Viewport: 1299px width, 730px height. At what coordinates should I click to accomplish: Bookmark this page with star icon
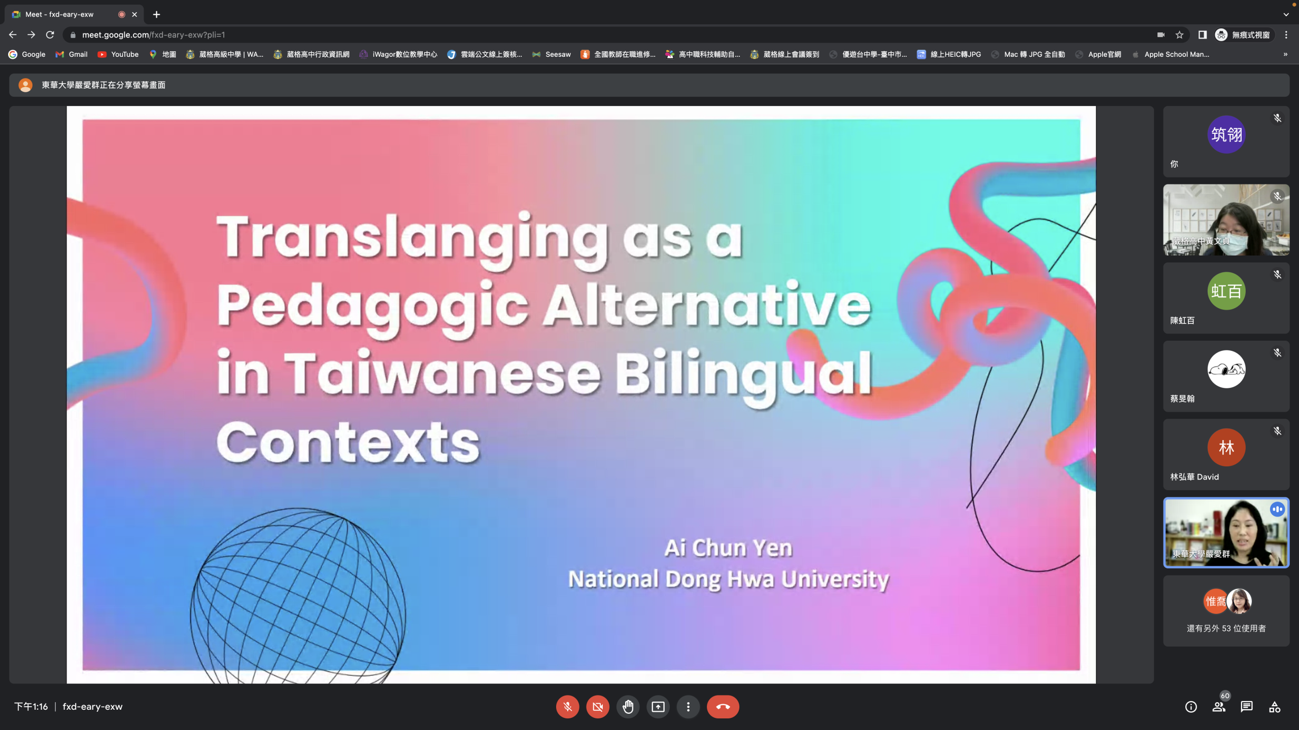point(1179,35)
